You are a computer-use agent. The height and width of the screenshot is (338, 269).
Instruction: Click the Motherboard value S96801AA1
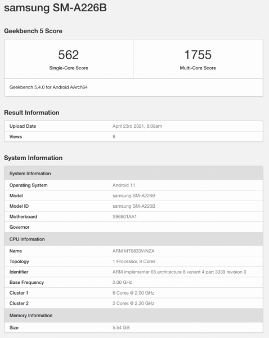[124, 217]
